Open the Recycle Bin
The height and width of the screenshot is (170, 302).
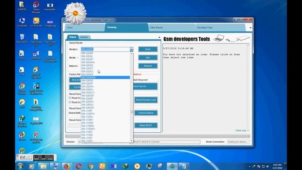pos(22,39)
